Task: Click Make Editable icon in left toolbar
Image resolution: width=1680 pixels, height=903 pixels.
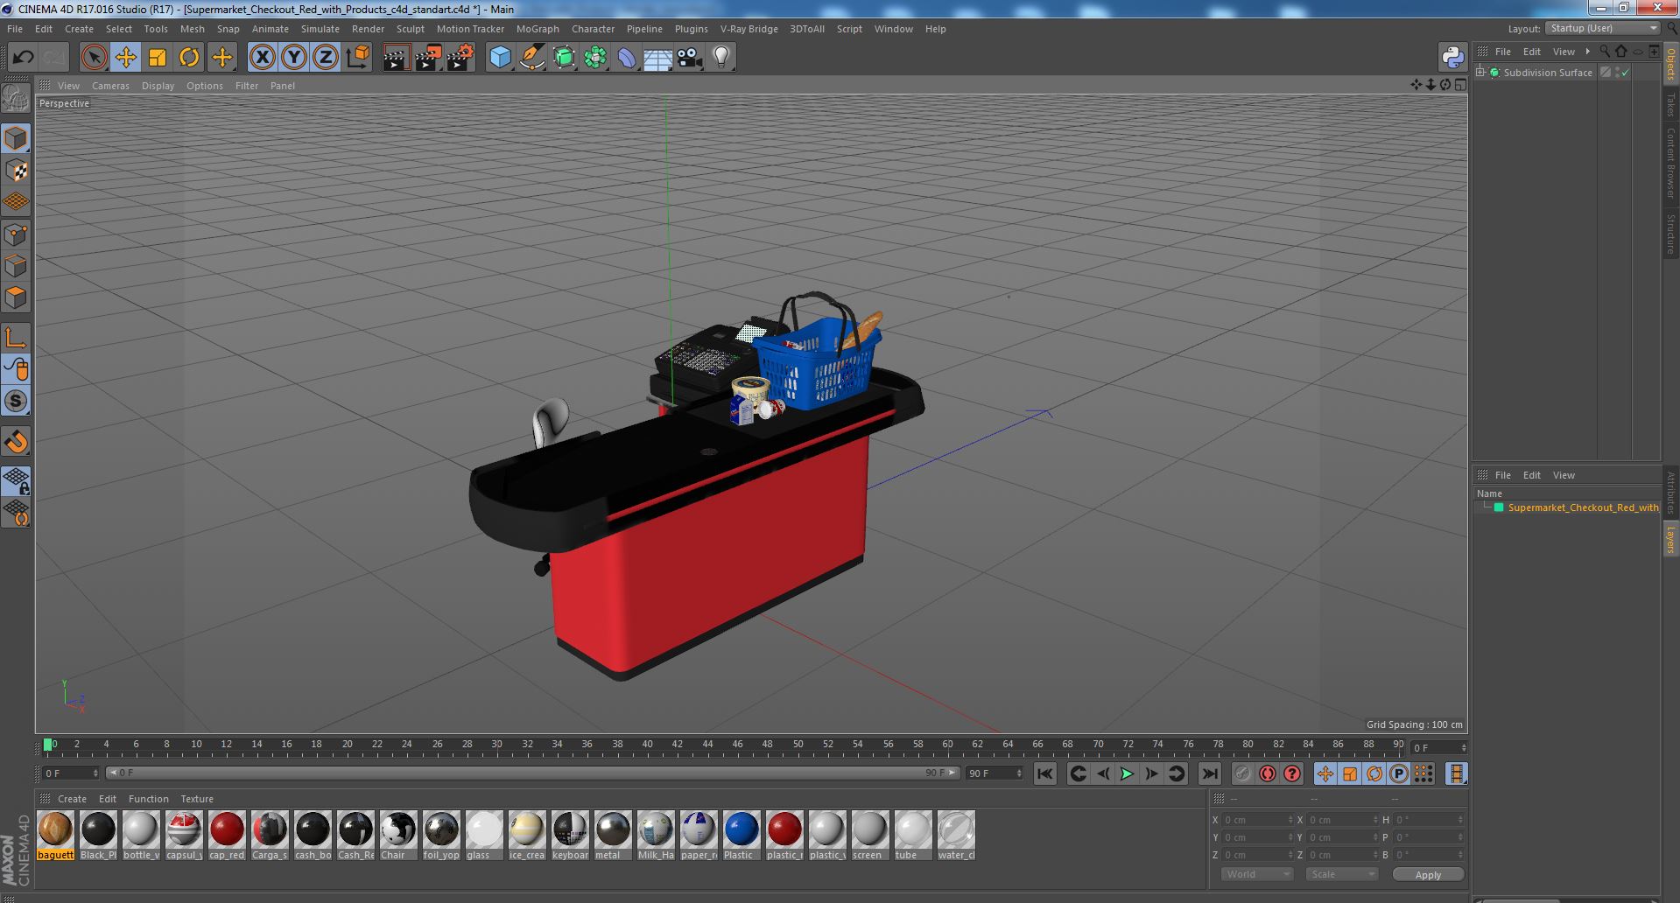Action: (x=16, y=99)
